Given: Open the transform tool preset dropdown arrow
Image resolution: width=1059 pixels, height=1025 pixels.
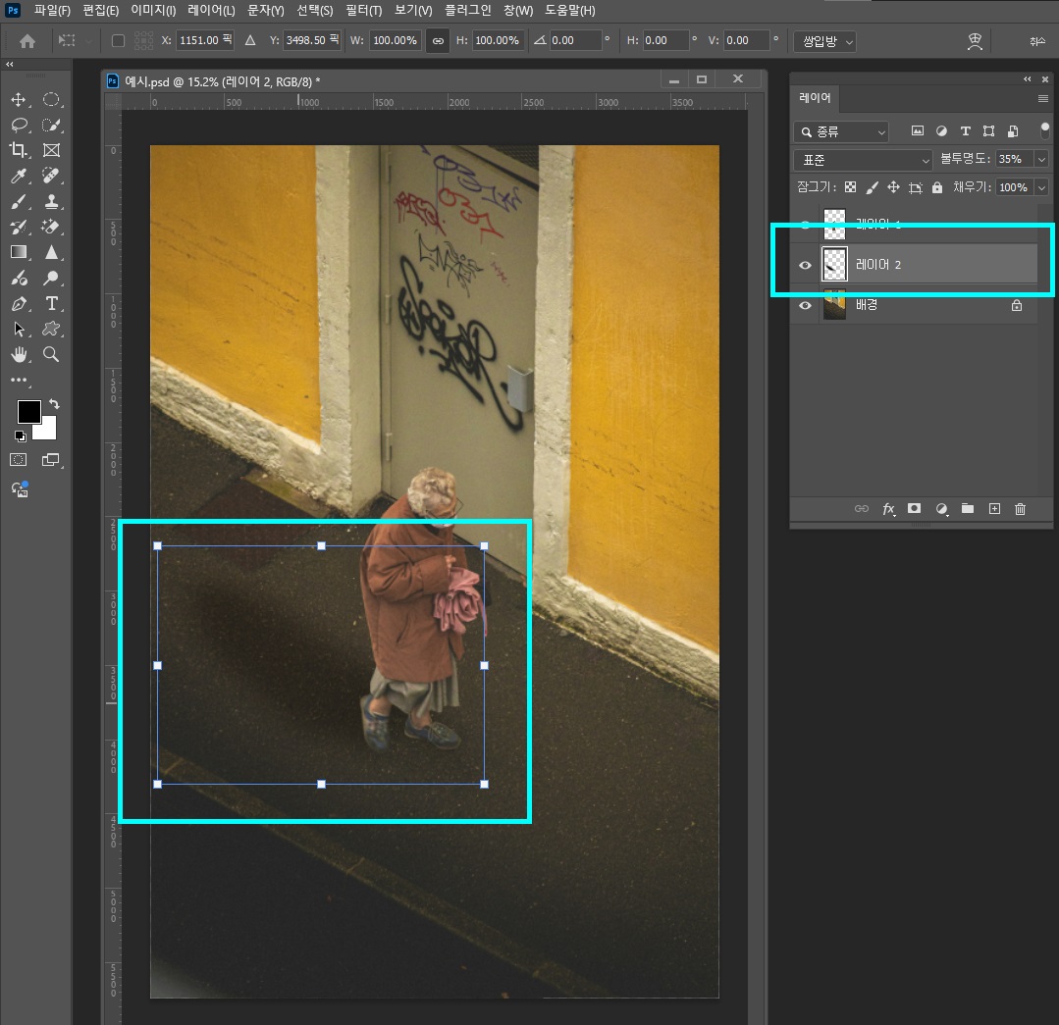Looking at the screenshot, I should [x=88, y=40].
